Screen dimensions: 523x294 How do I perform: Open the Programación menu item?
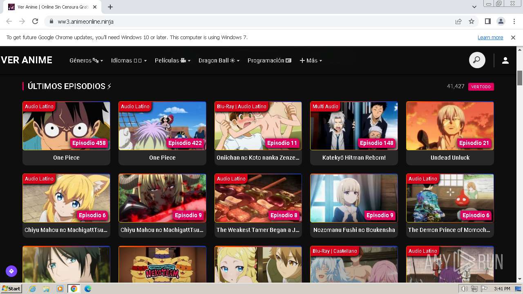(x=269, y=60)
